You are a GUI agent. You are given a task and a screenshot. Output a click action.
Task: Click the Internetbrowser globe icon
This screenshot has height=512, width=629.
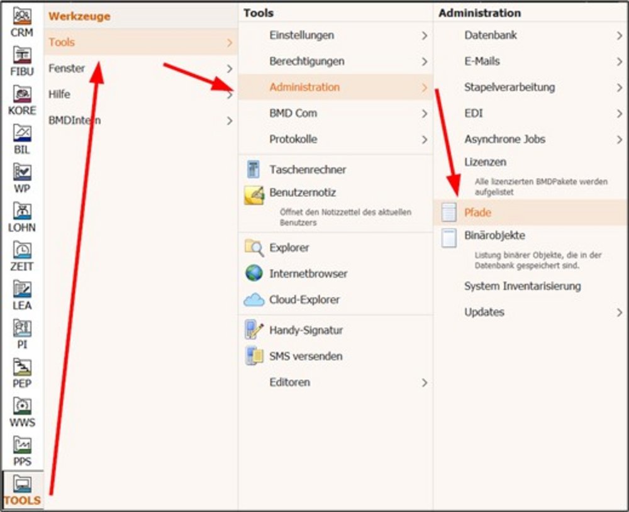point(253,274)
